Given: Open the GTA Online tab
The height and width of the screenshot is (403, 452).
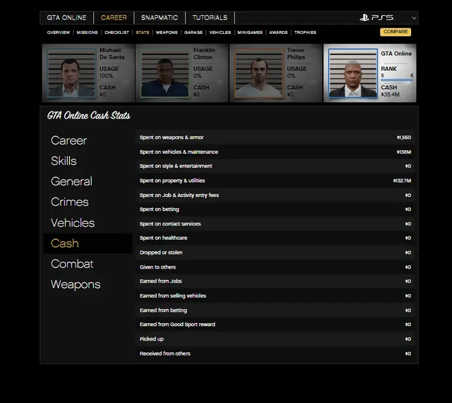Looking at the screenshot, I should click(67, 18).
